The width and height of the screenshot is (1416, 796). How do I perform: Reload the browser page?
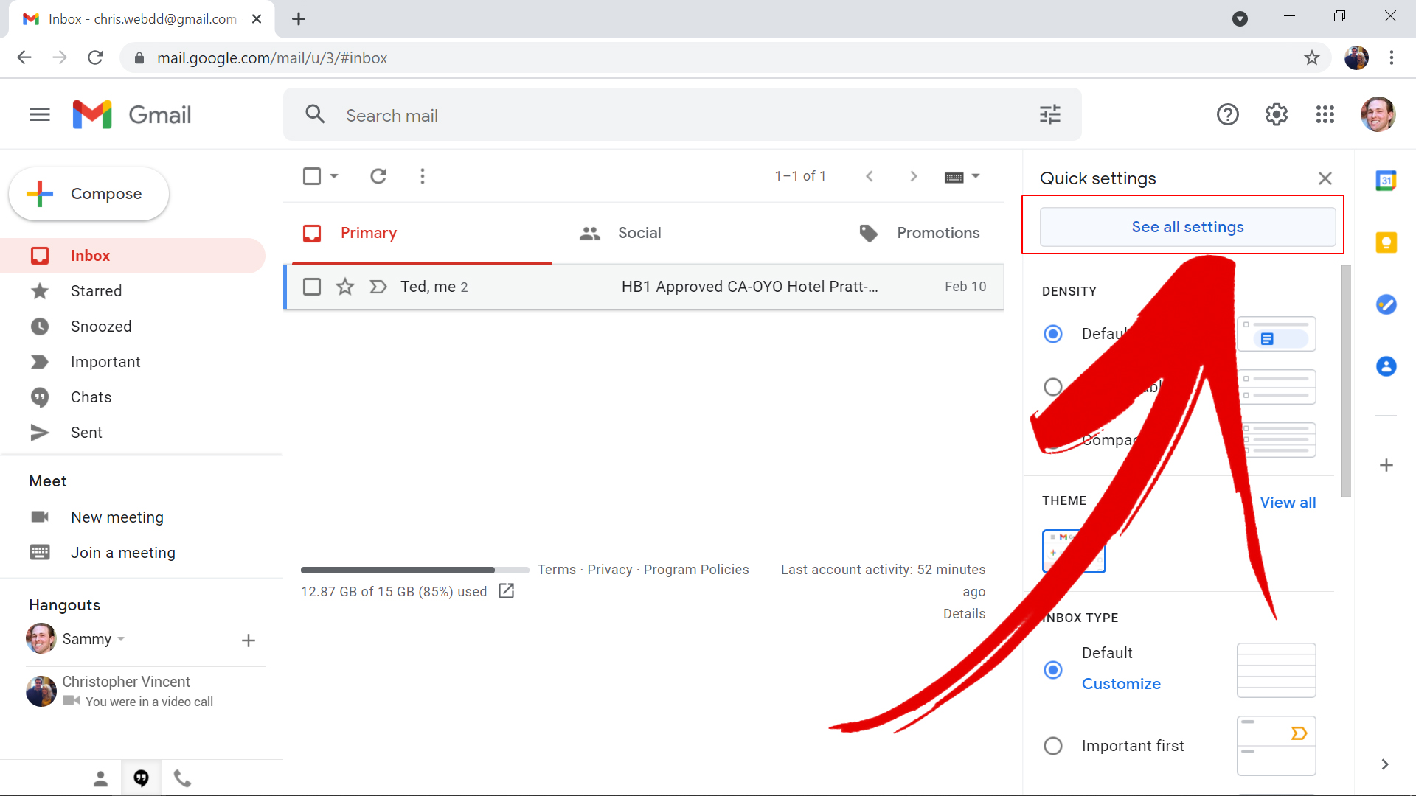pos(95,57)
